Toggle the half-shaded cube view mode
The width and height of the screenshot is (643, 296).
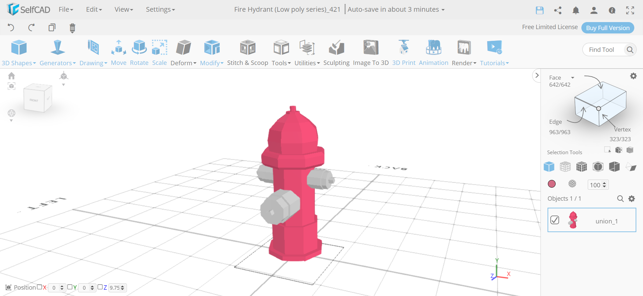(x=615, y=167)
